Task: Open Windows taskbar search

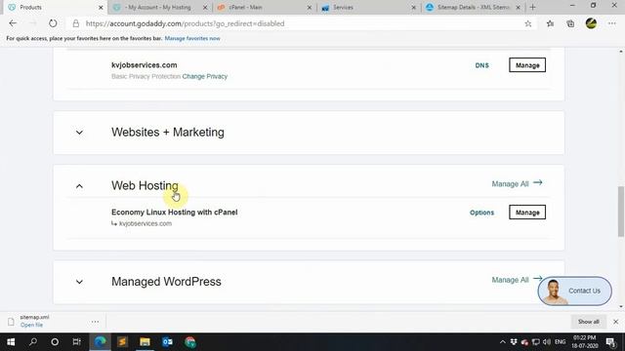Action: pyautogui.click(x=33, y=342)
